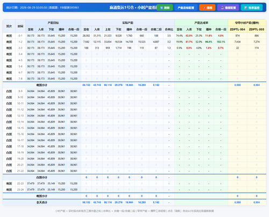
Task: Click the 12,115 value in row 1-2
Action: [x=97, y=42]
